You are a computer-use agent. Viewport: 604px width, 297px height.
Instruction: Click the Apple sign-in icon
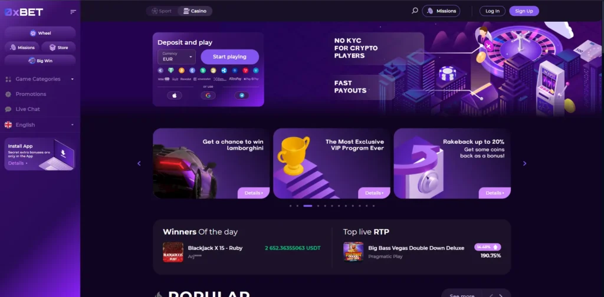[174, 95]
